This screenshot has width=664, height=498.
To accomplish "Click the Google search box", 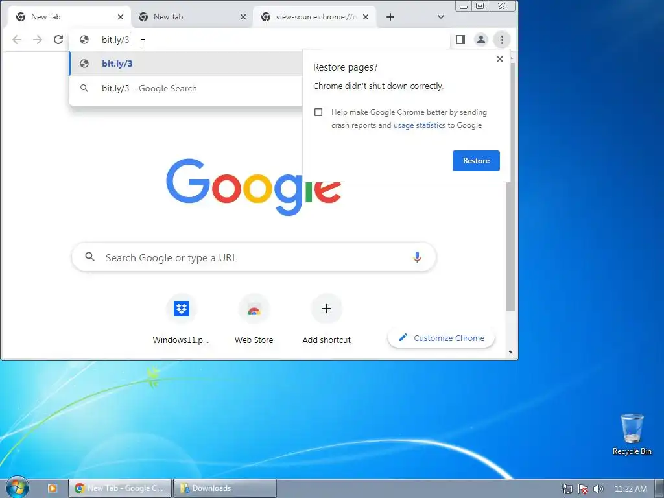I will tap(254, 257).
